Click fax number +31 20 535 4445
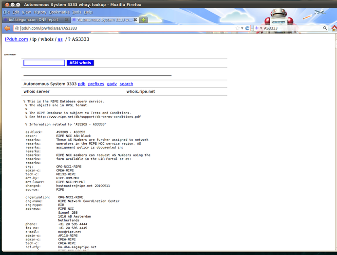337x255 pixels. 73,228
